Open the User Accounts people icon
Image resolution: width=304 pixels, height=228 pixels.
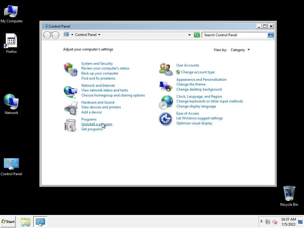166,69
